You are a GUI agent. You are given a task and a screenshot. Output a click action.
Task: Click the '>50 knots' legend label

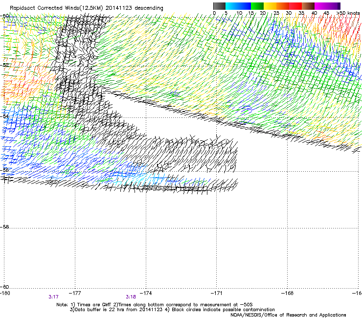pyautogui.click(x=348, y=13)
